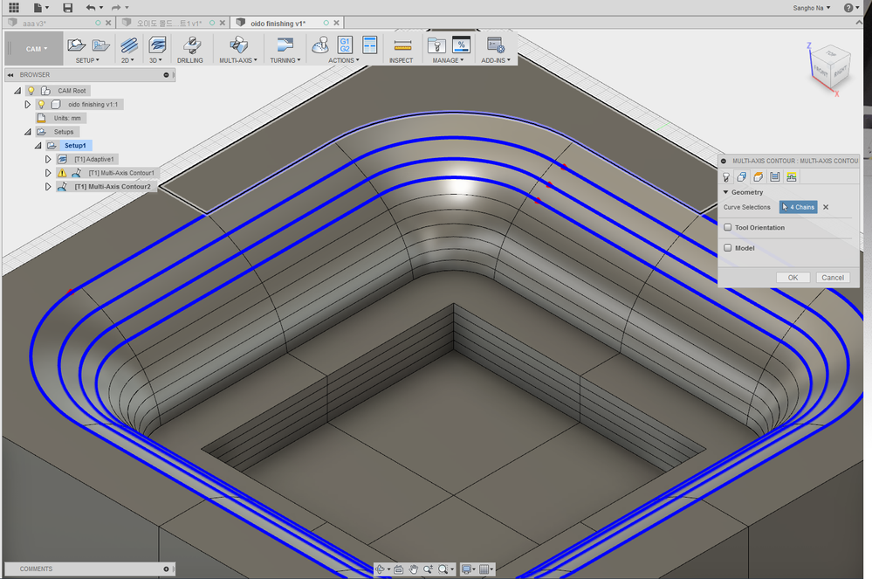The width and height of the screenshot is (872, 579).
Task: Switch to the Tool tab in dialog
Action: click(x=726, y=177)
